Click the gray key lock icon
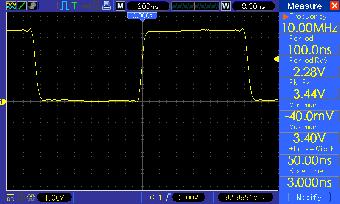Screen dimensions: 340x204 [x=86, y=6]
